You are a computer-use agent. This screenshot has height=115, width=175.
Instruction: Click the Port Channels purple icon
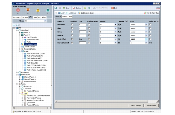pyautogui.click(x=25, y=37)
